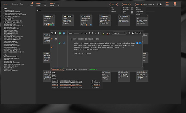186x113 pixels.
Task: Click the Help question mark icon
Action: tap(175, 4)
